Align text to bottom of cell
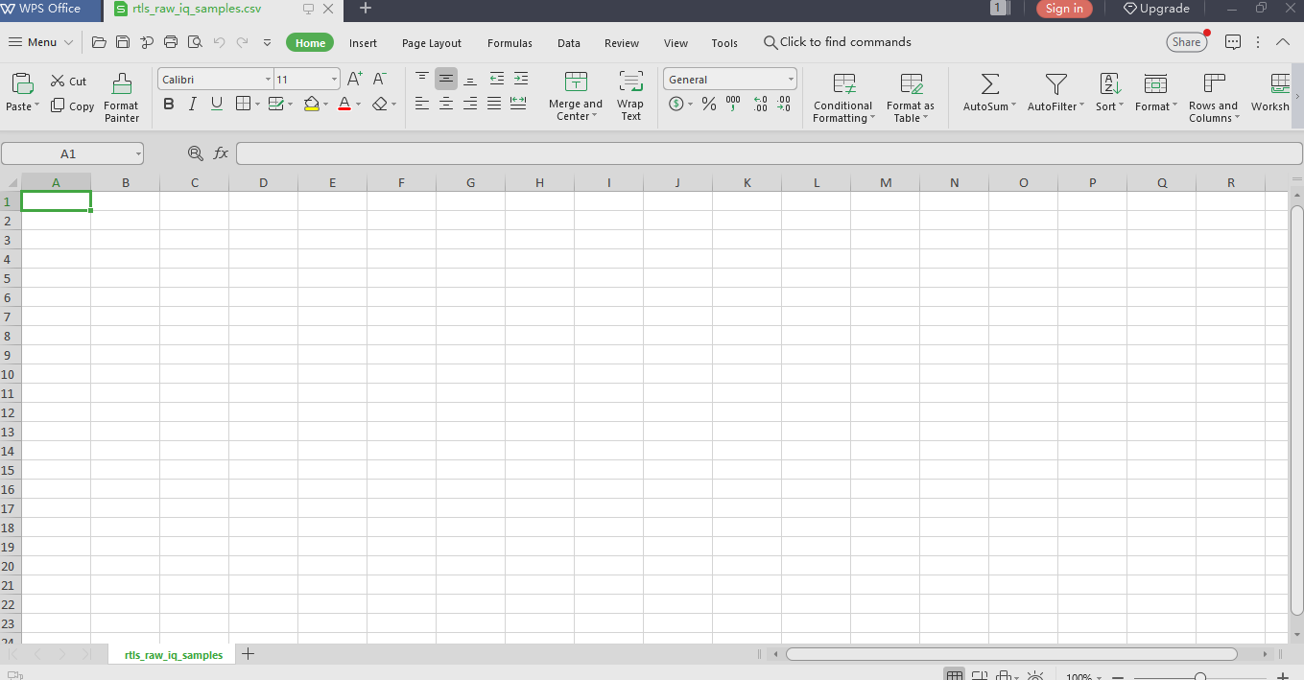 [x=470, y=79]
